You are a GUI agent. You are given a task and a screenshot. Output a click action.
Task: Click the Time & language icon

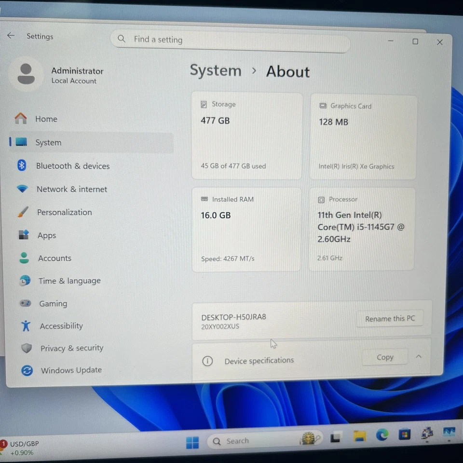click(22, 280)
